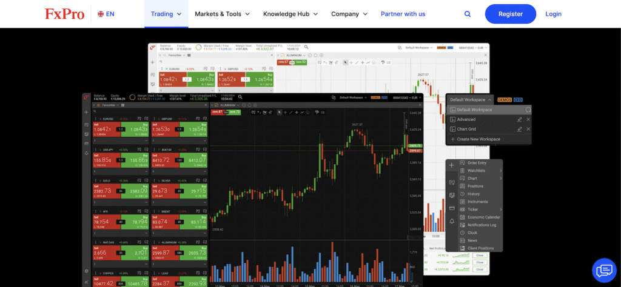Viewport: 621px width, 287px height.
Task: Delete the Chart Grid workspace with X
Action: pos(528,129)
